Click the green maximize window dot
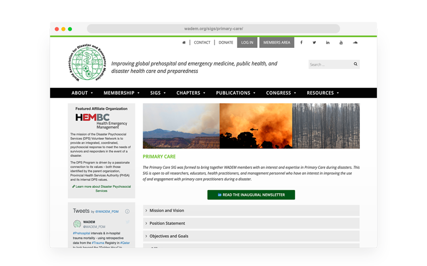427x266 pixels. tap(70, 29)
